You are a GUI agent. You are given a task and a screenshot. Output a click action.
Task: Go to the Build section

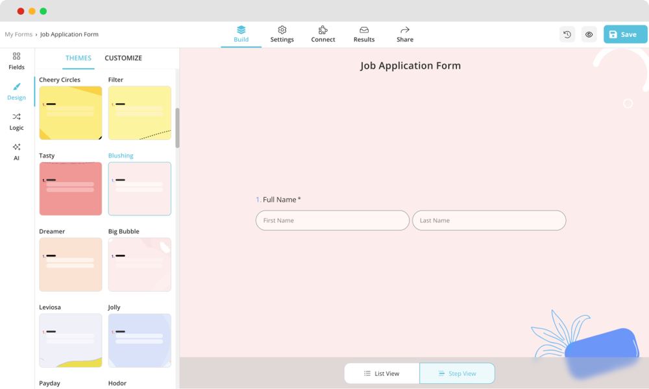click(241, 34)
